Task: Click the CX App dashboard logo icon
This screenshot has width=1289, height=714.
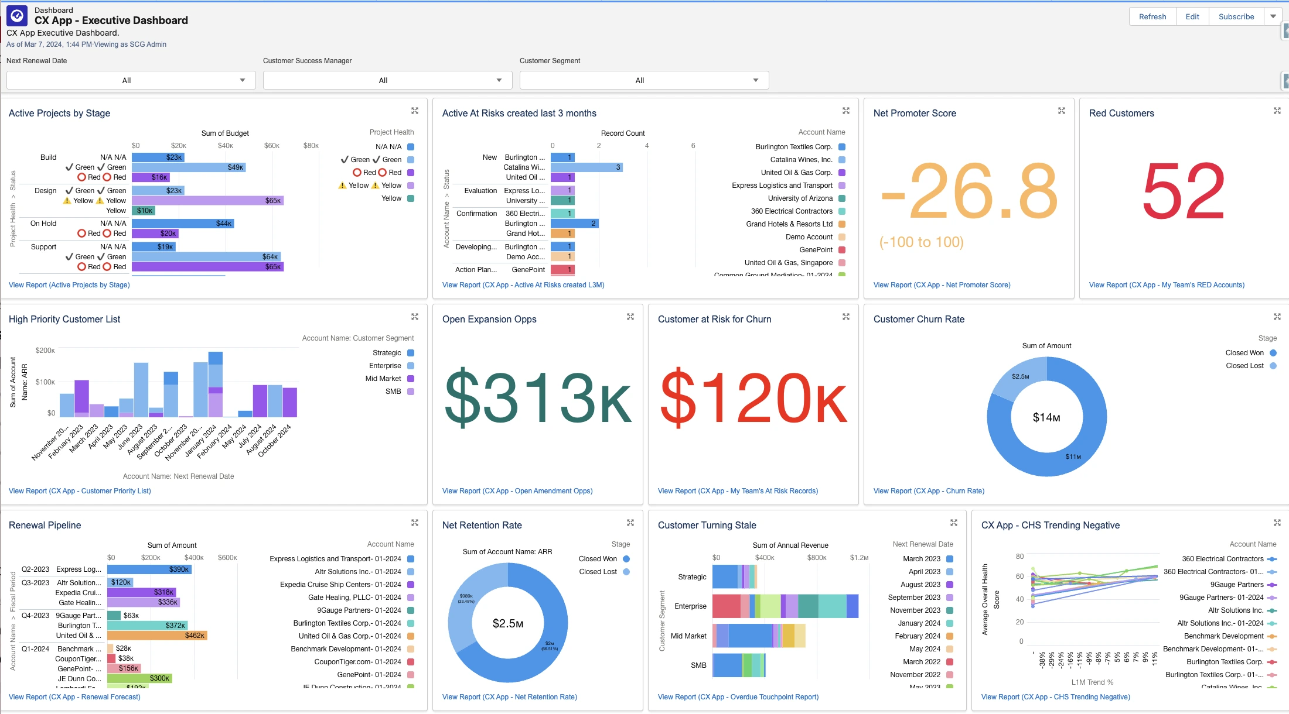Action: pyautogui.click(x=17, y=16)
